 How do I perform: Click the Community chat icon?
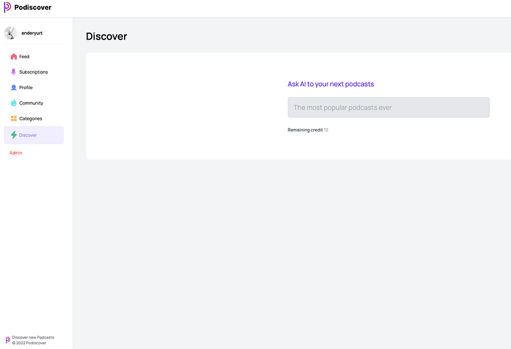tap(13, 103)
